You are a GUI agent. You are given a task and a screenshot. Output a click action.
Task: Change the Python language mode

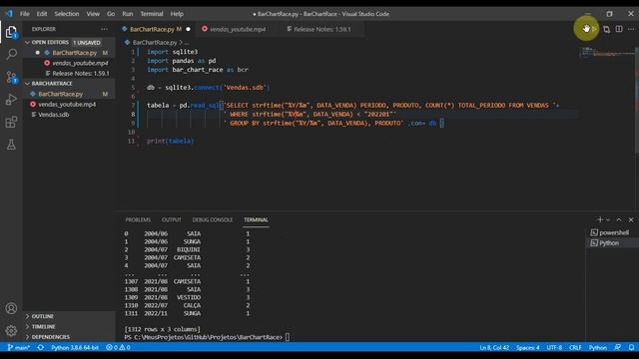click(597, 348)
